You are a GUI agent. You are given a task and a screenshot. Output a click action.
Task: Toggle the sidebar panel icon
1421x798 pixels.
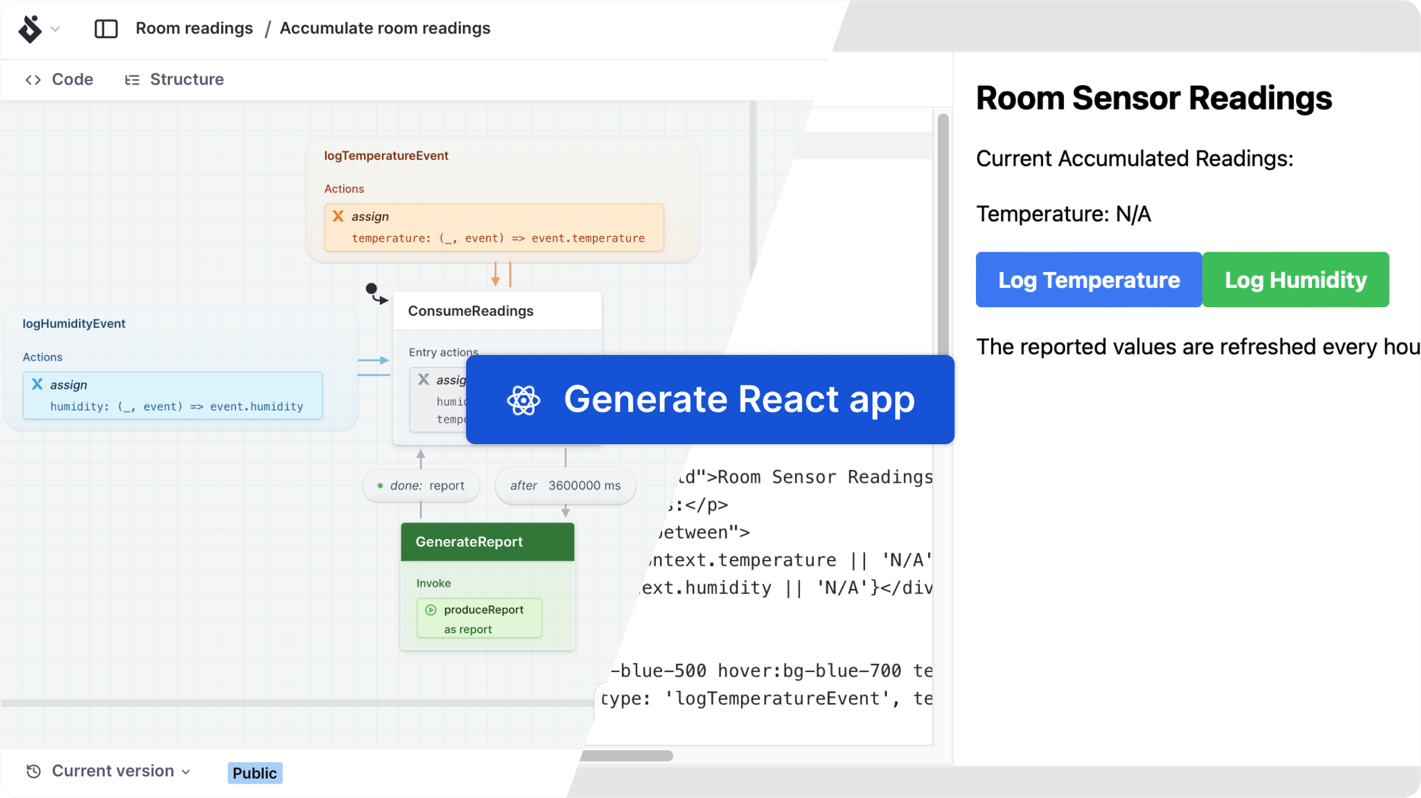click(107, 28)
